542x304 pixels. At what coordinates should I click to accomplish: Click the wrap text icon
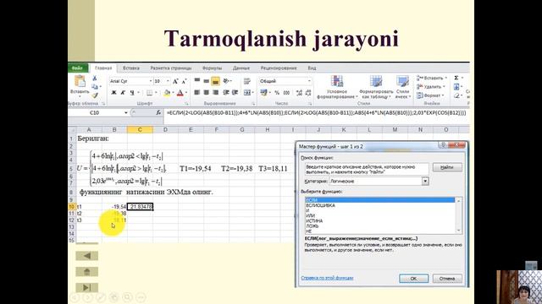247,81
